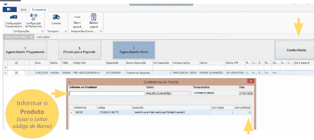
Task: Switch to the Início ribbon tab
Action: point(23,10)
